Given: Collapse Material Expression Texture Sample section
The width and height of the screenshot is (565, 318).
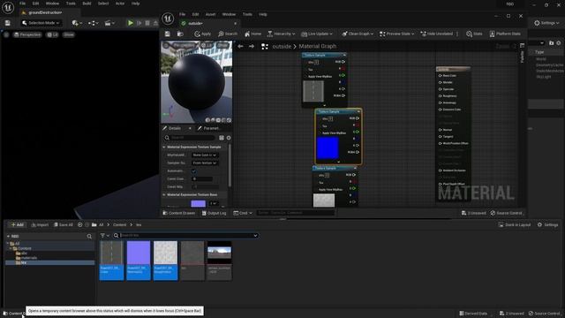Looking at the screenshot, I should pyautogui.click(x=164, y=148).
